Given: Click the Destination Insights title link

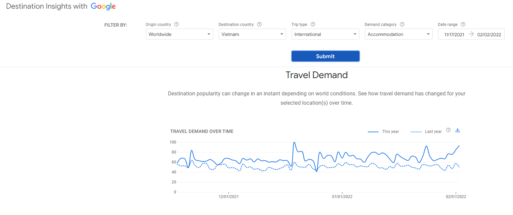Looking at the screenshot, I should (x=47, y=6).
